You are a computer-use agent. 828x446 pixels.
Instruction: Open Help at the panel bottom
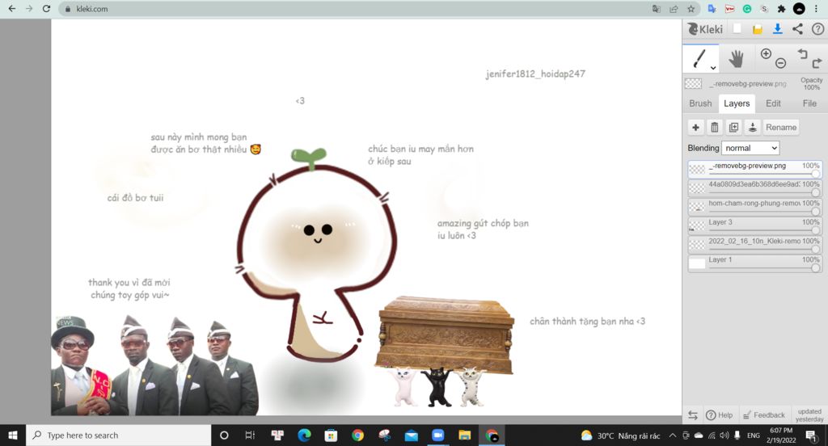720,415
